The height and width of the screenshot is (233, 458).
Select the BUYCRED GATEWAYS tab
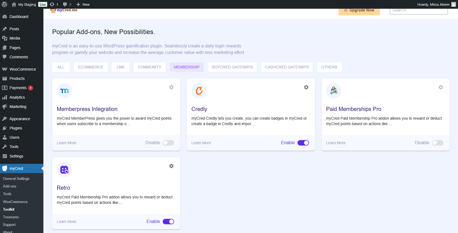232,67
